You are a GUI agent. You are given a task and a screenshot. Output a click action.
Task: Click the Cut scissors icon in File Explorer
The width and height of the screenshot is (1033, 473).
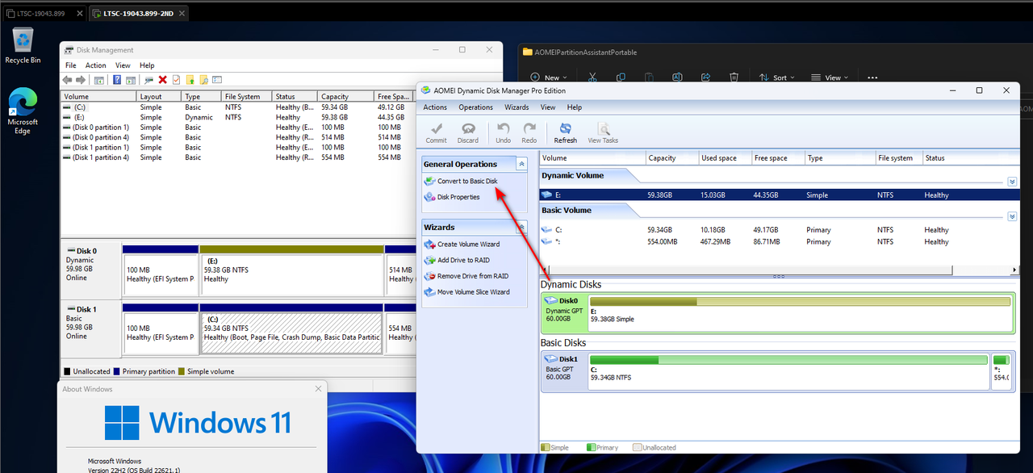click(x=592, y=77)
